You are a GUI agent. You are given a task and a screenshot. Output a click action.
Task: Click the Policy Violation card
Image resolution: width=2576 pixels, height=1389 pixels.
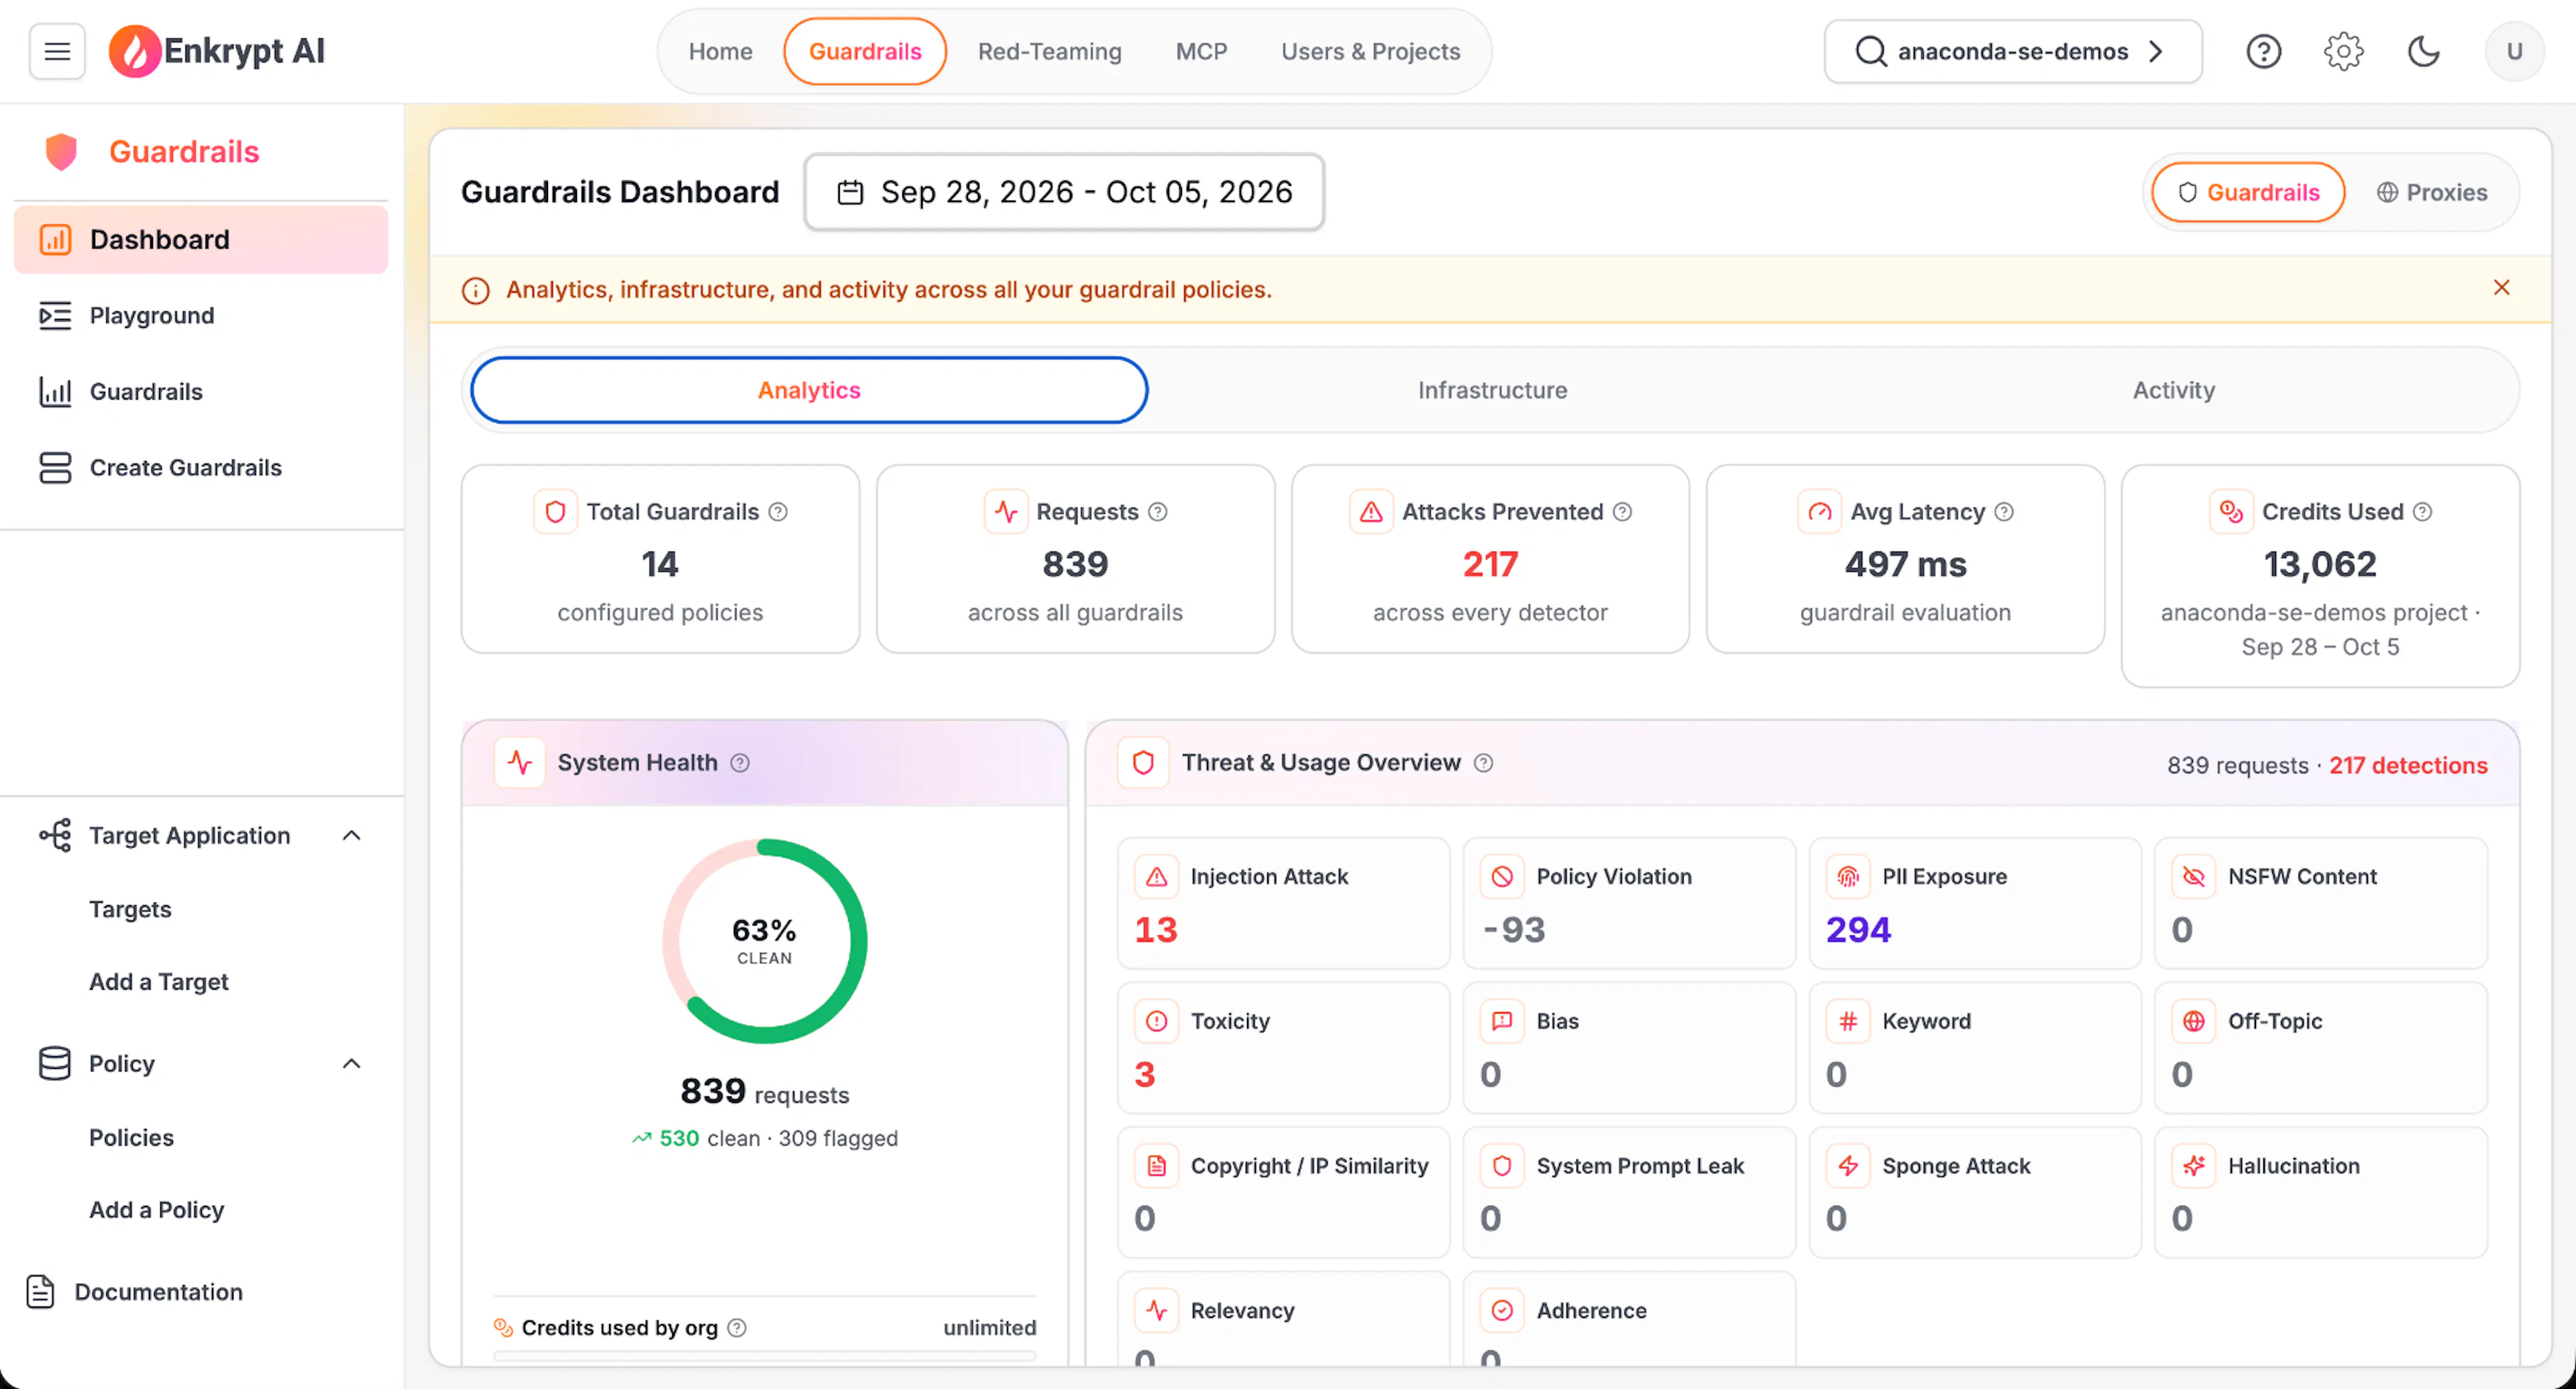point(1629,903)
